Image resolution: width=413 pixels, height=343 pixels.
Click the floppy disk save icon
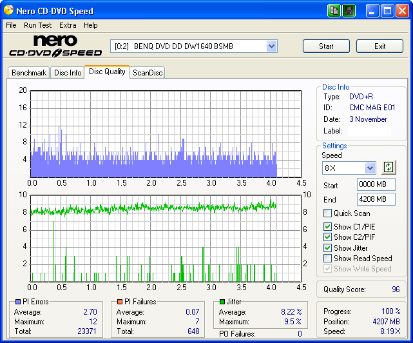(x=349, y=11)
